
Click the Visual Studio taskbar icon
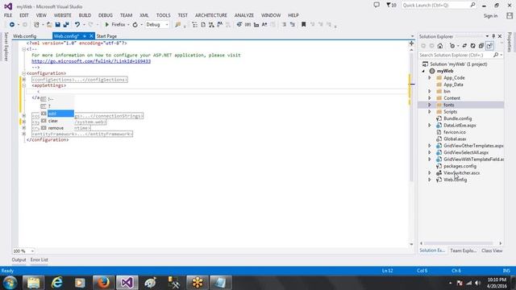[127, 283]
